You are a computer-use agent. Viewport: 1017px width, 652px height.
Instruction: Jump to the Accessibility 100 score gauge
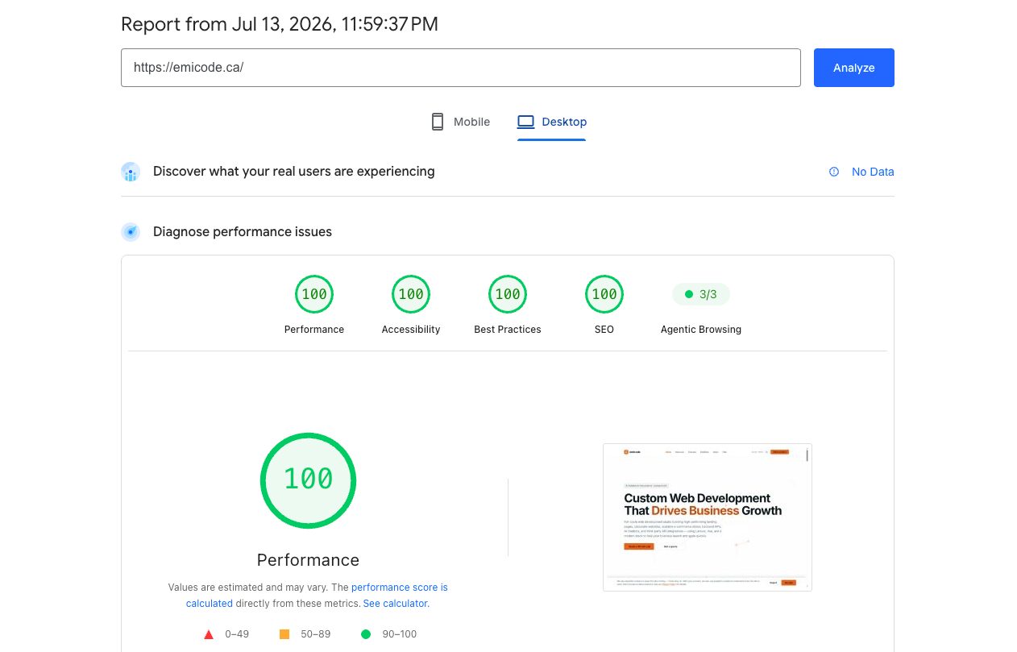point(411,294)
